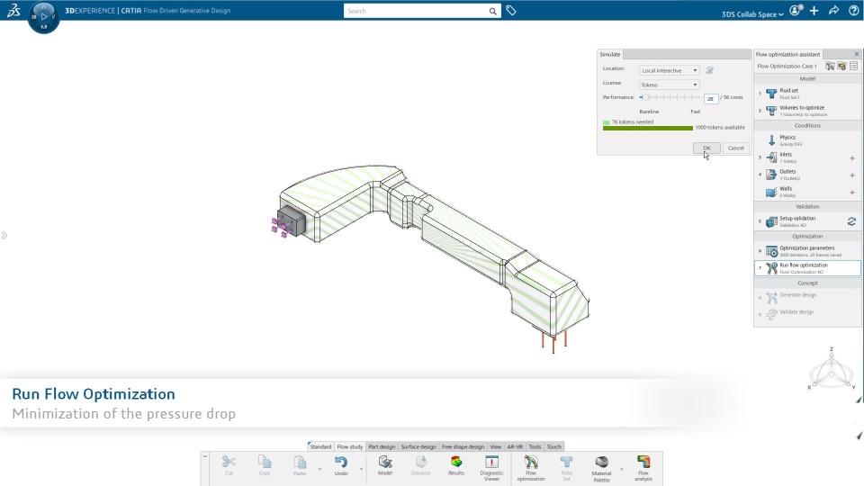Click the XYZ orientation robot
This screenshot has height=486, width=864.
[832, 370]
